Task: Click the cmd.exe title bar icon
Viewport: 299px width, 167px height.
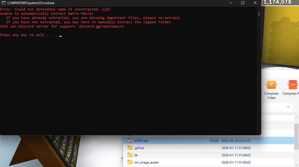Action: (3, 3)
